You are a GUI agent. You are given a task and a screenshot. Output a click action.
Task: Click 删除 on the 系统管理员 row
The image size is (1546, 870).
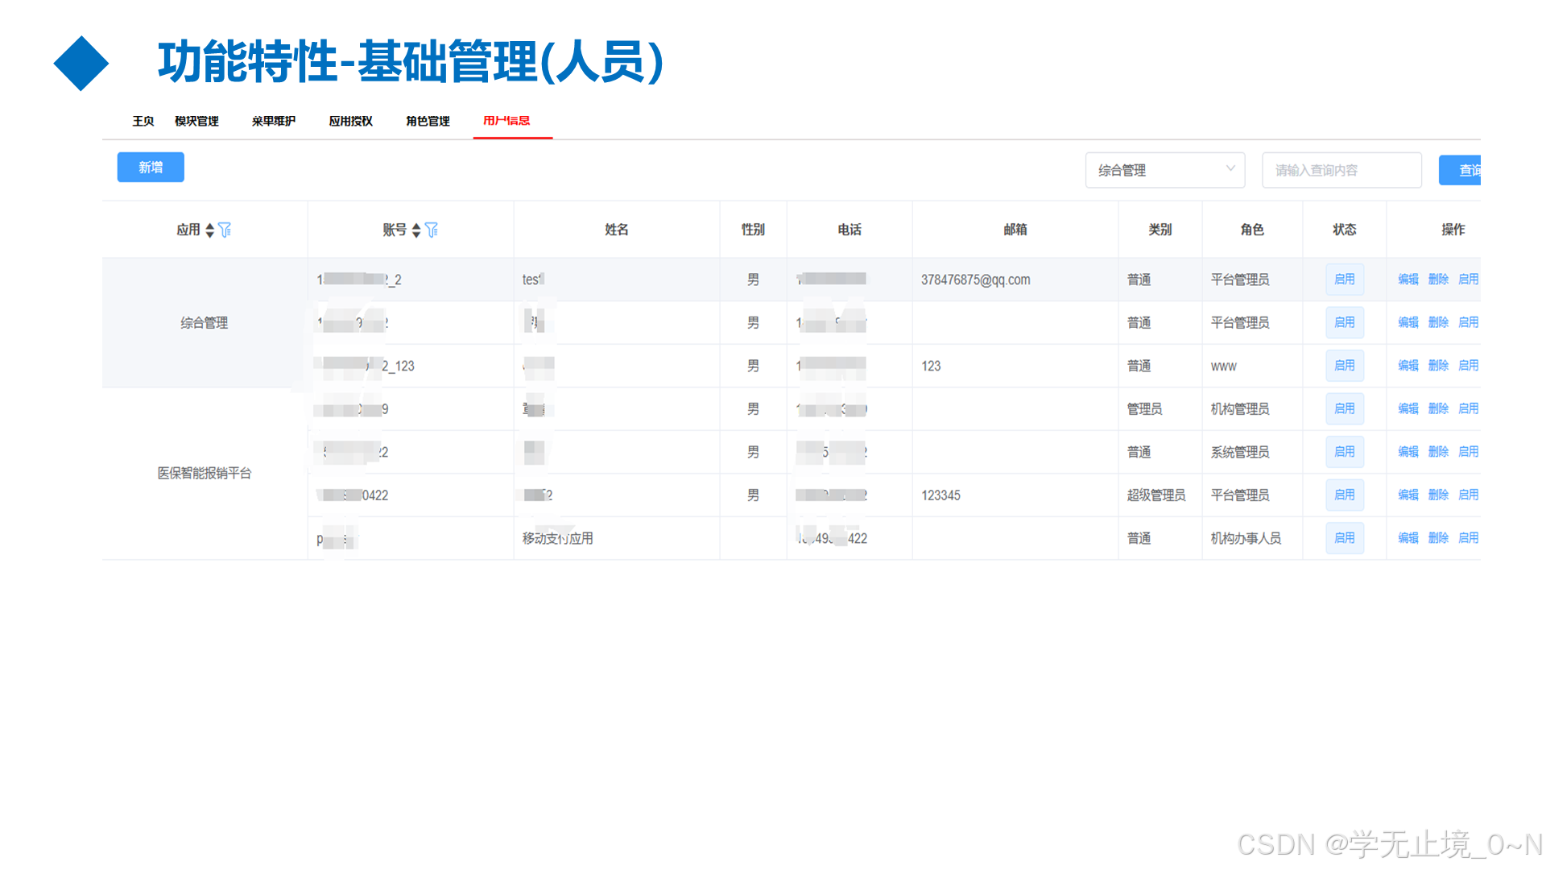tap(1438, 451)
